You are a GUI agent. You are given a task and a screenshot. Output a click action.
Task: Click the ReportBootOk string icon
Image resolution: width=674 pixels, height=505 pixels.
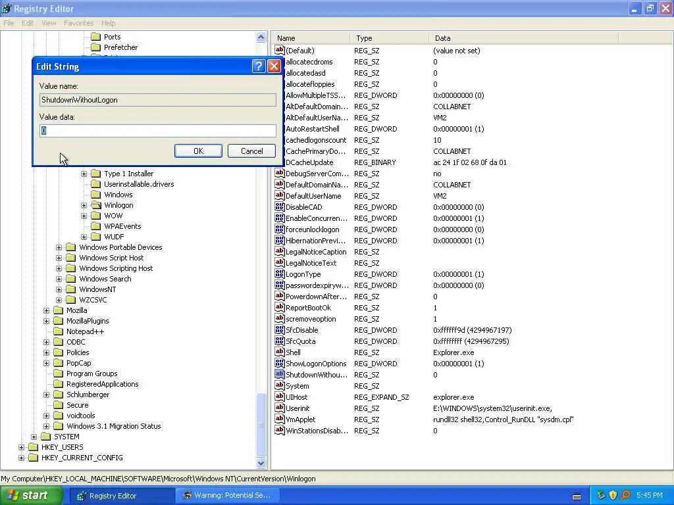[x=279, y=307]
